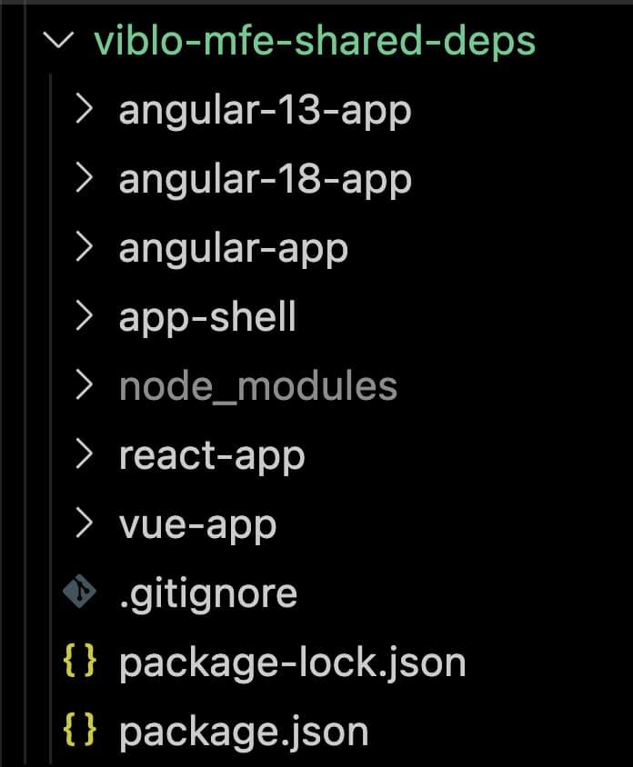Open the .gitignore file
Viewport: 633px width, 767px height.
coord(209,593)
